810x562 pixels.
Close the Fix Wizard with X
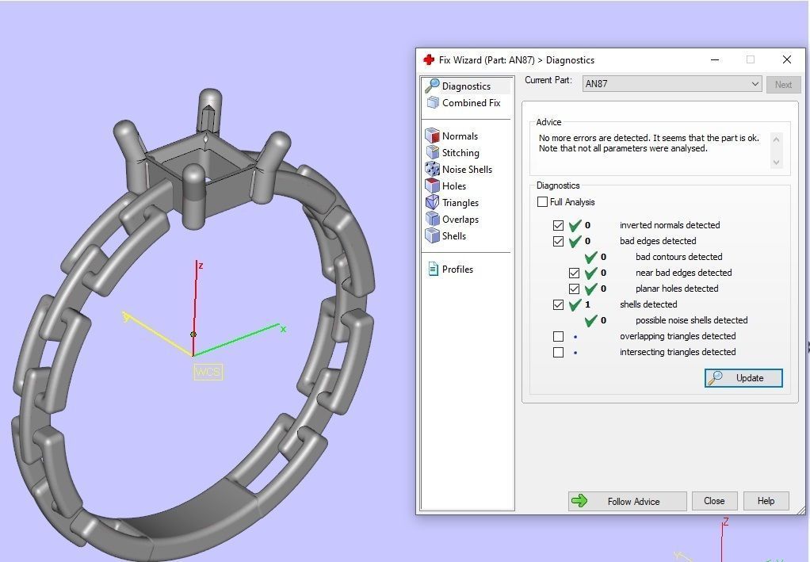click(x=787, y=60)
